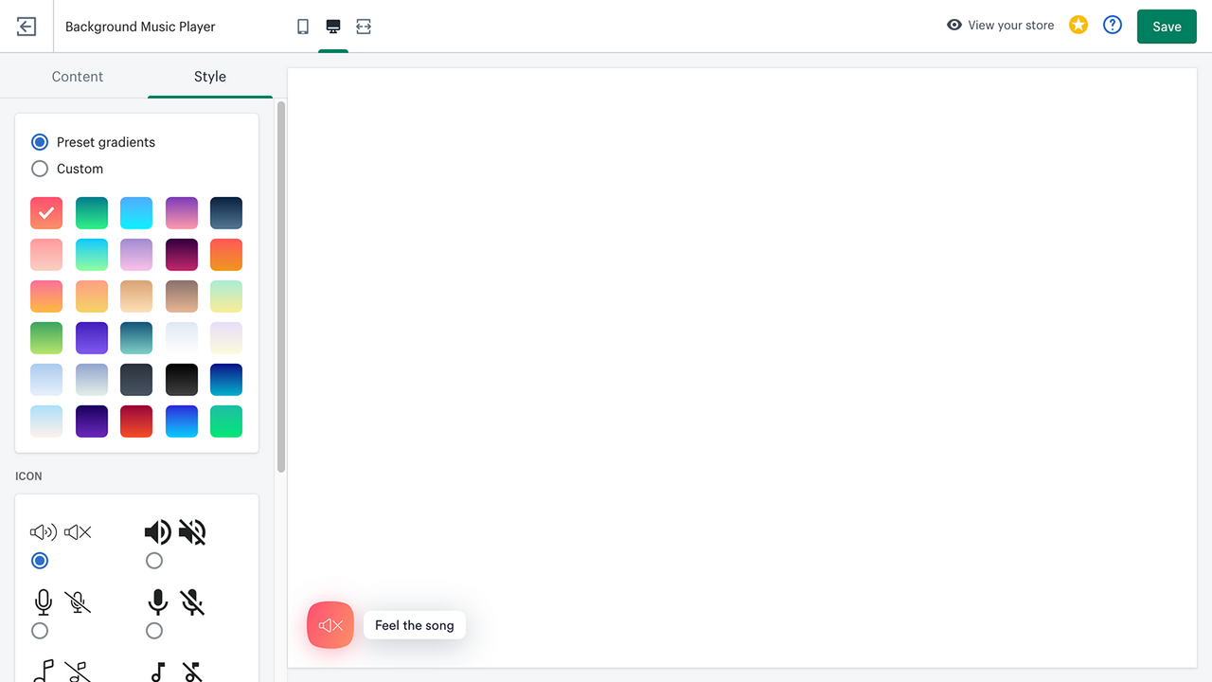Click the Style panel vertical scrollbar
Screen dimensions: 1212x682
click(281, 287)
